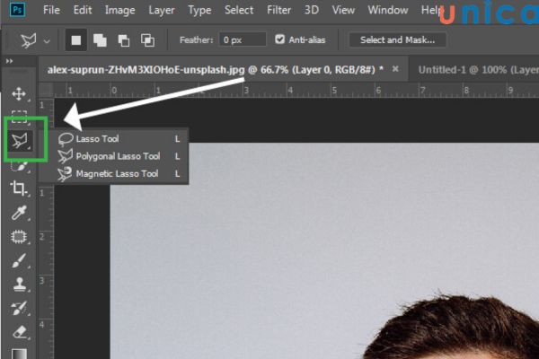Click the portrait photo on the canvas
539x359 pixels.
(324, 250)
